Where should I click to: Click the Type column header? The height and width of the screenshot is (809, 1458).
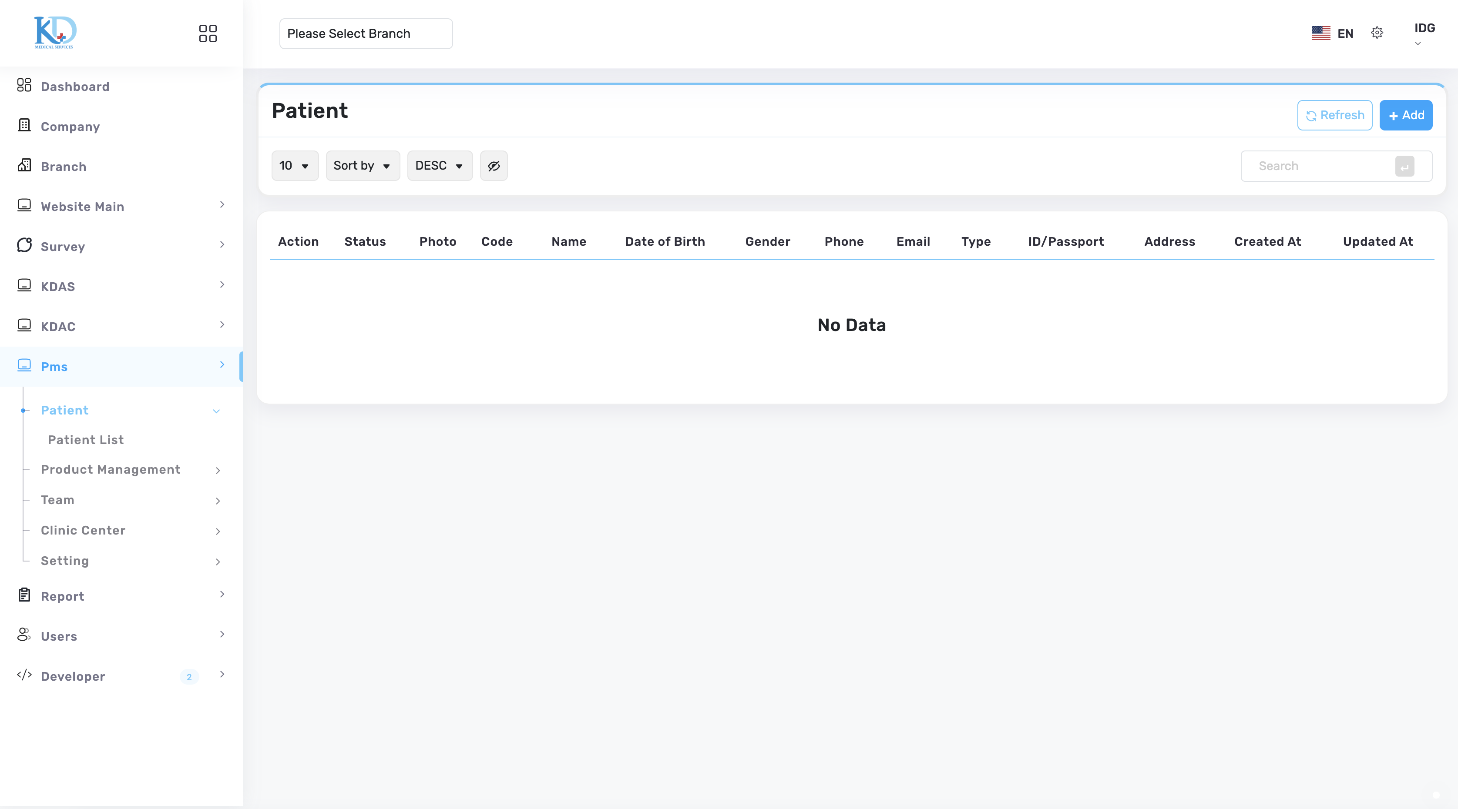coord(976,242)
